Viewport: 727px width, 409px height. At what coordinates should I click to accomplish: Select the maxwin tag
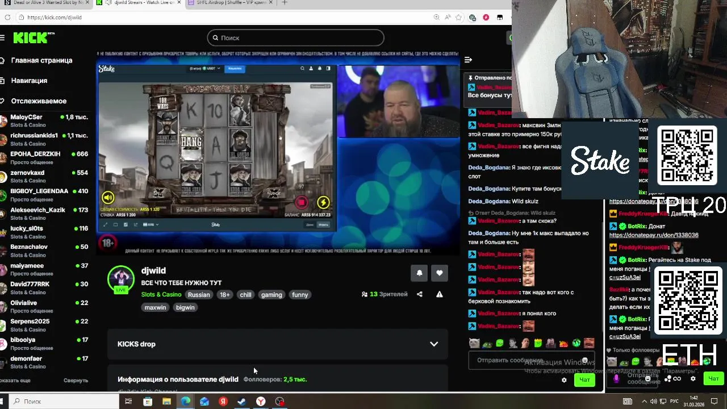[x=155, y=307]
